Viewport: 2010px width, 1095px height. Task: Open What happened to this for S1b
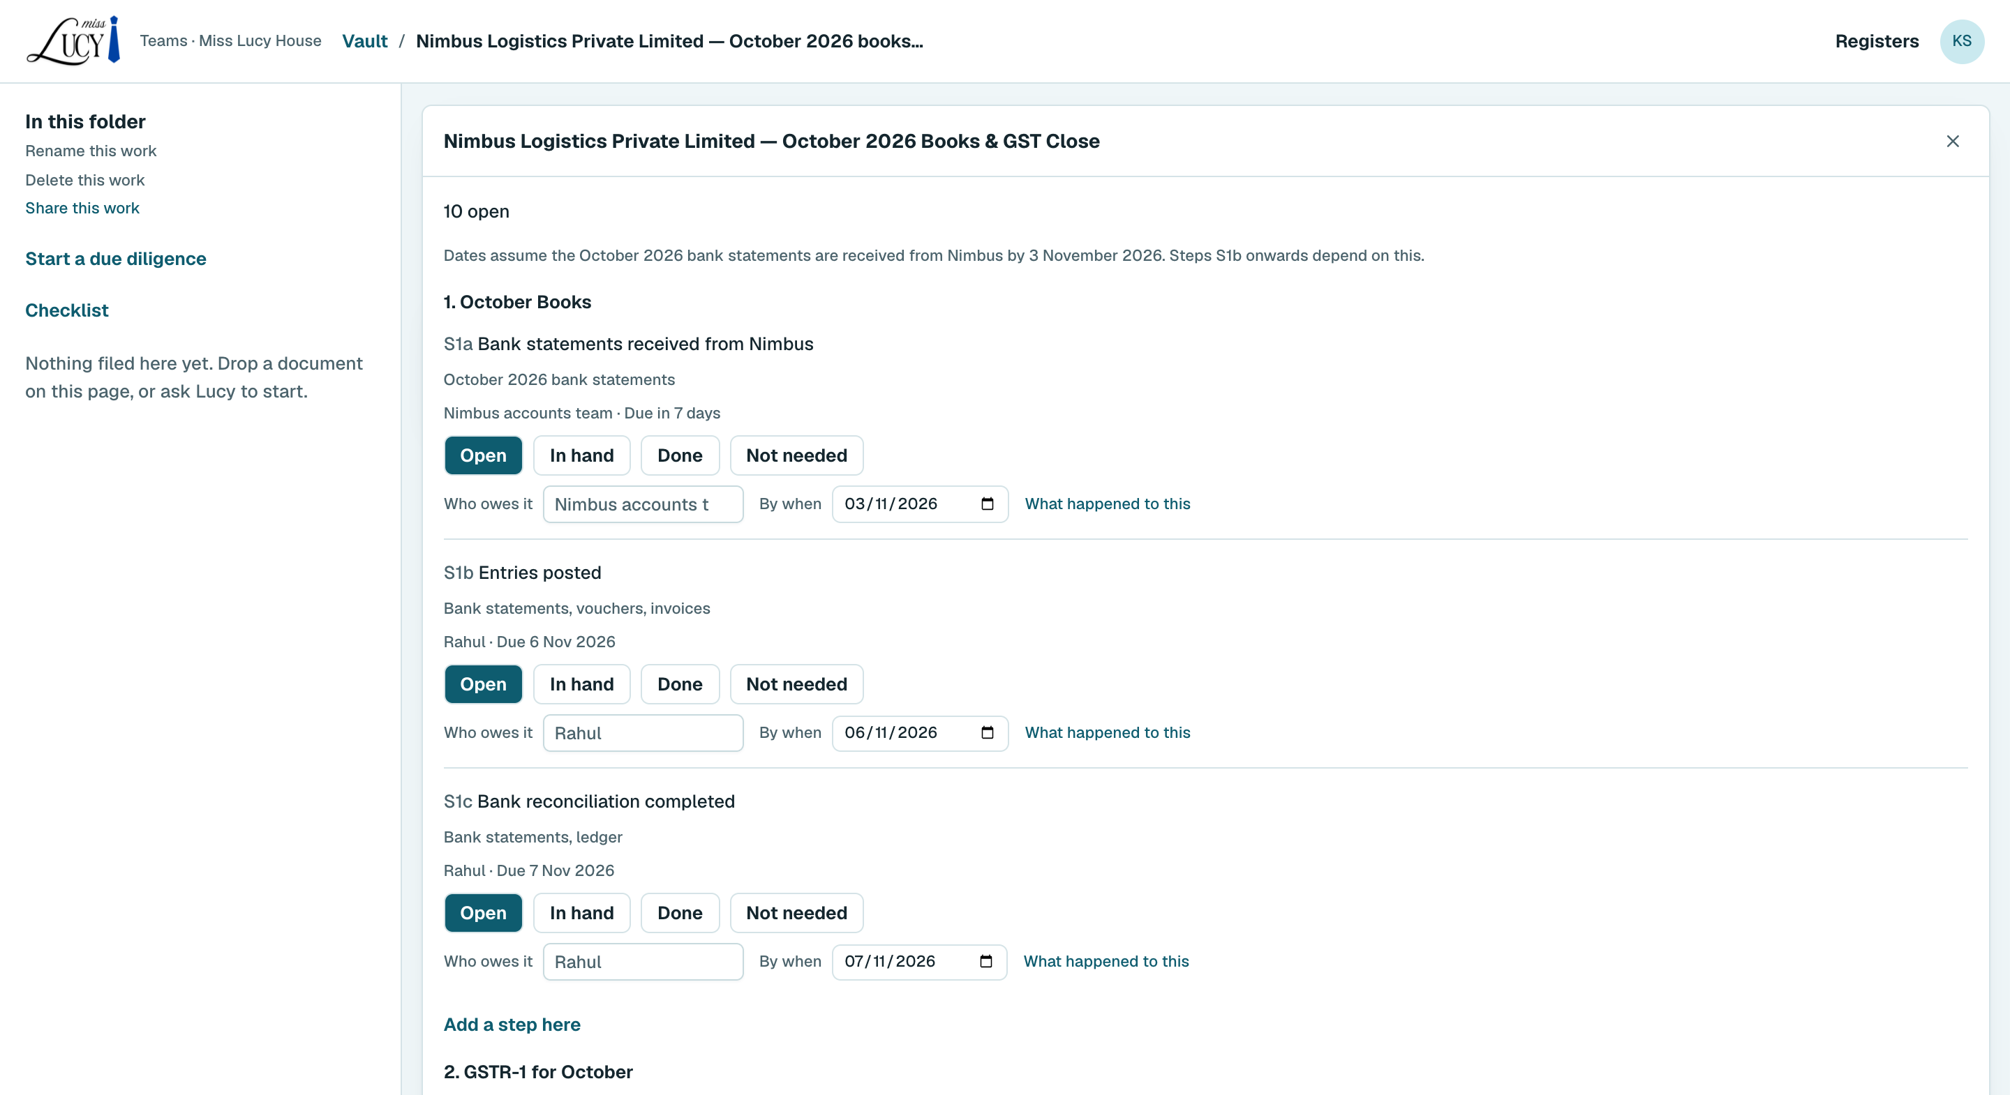pyautogui.click(x=1107, y=732)
